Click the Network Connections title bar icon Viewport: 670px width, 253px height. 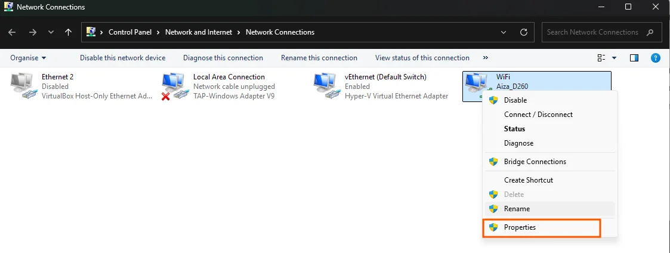coord(8,7)
